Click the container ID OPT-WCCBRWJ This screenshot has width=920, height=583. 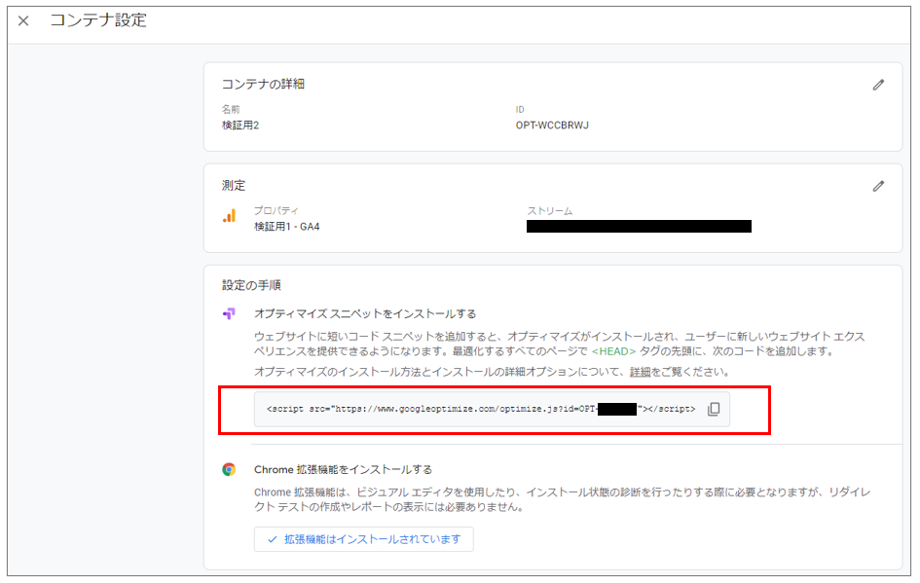point(552,125)
